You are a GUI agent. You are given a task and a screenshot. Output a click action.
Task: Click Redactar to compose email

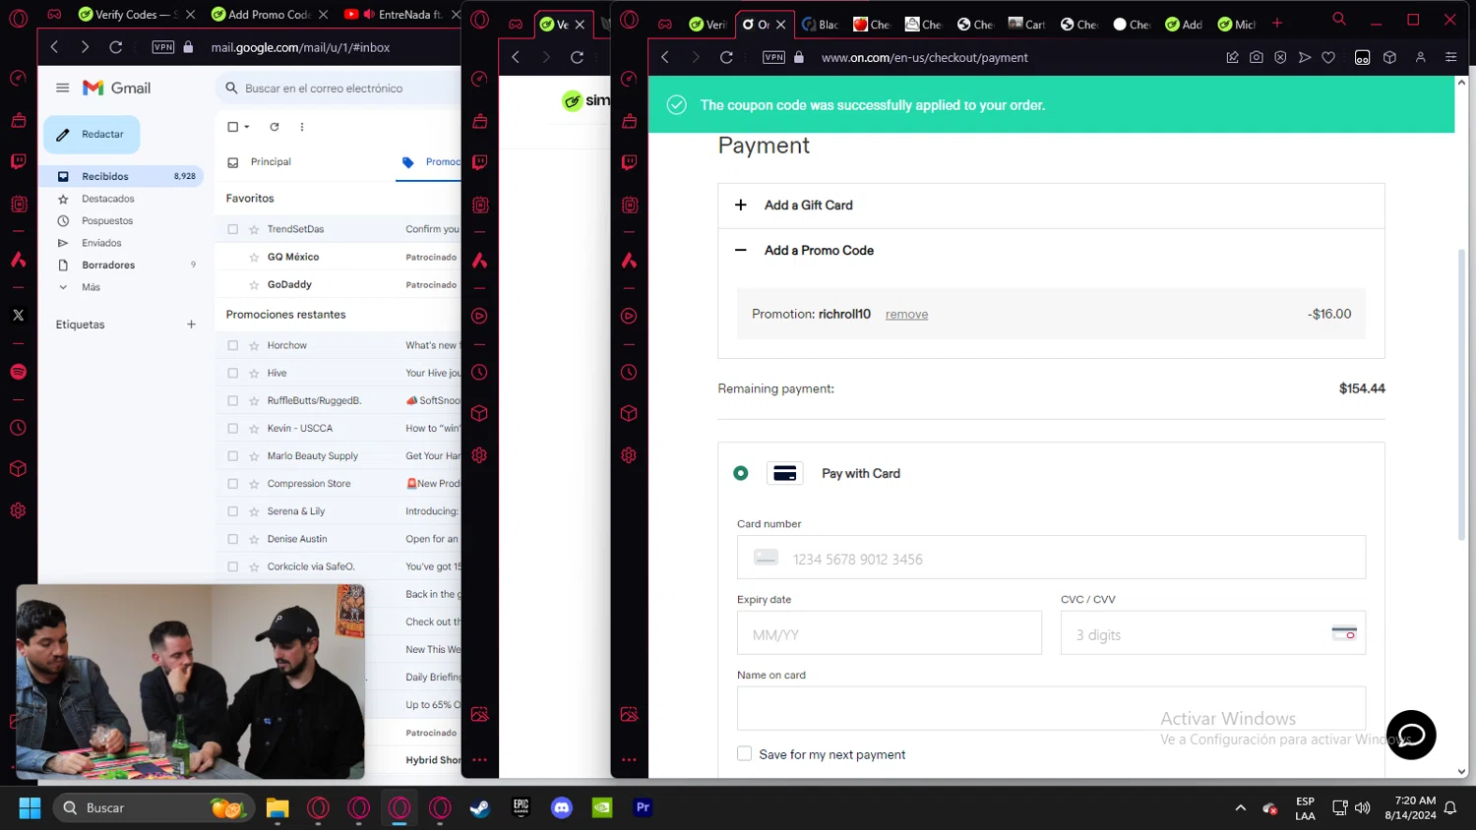[x=92, y=135]
